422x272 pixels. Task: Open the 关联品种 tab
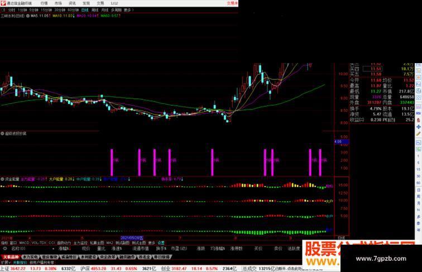coord(11,257)
